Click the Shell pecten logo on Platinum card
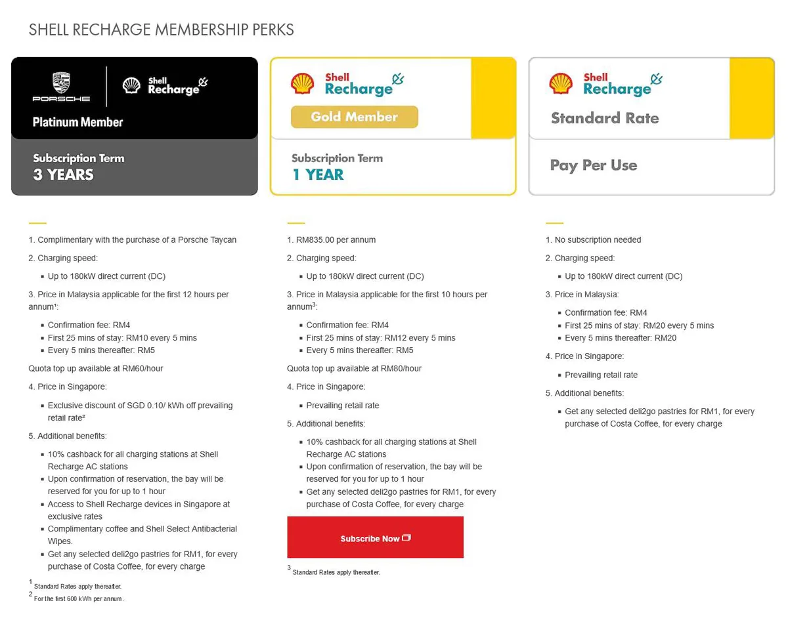 coord(132,86)
